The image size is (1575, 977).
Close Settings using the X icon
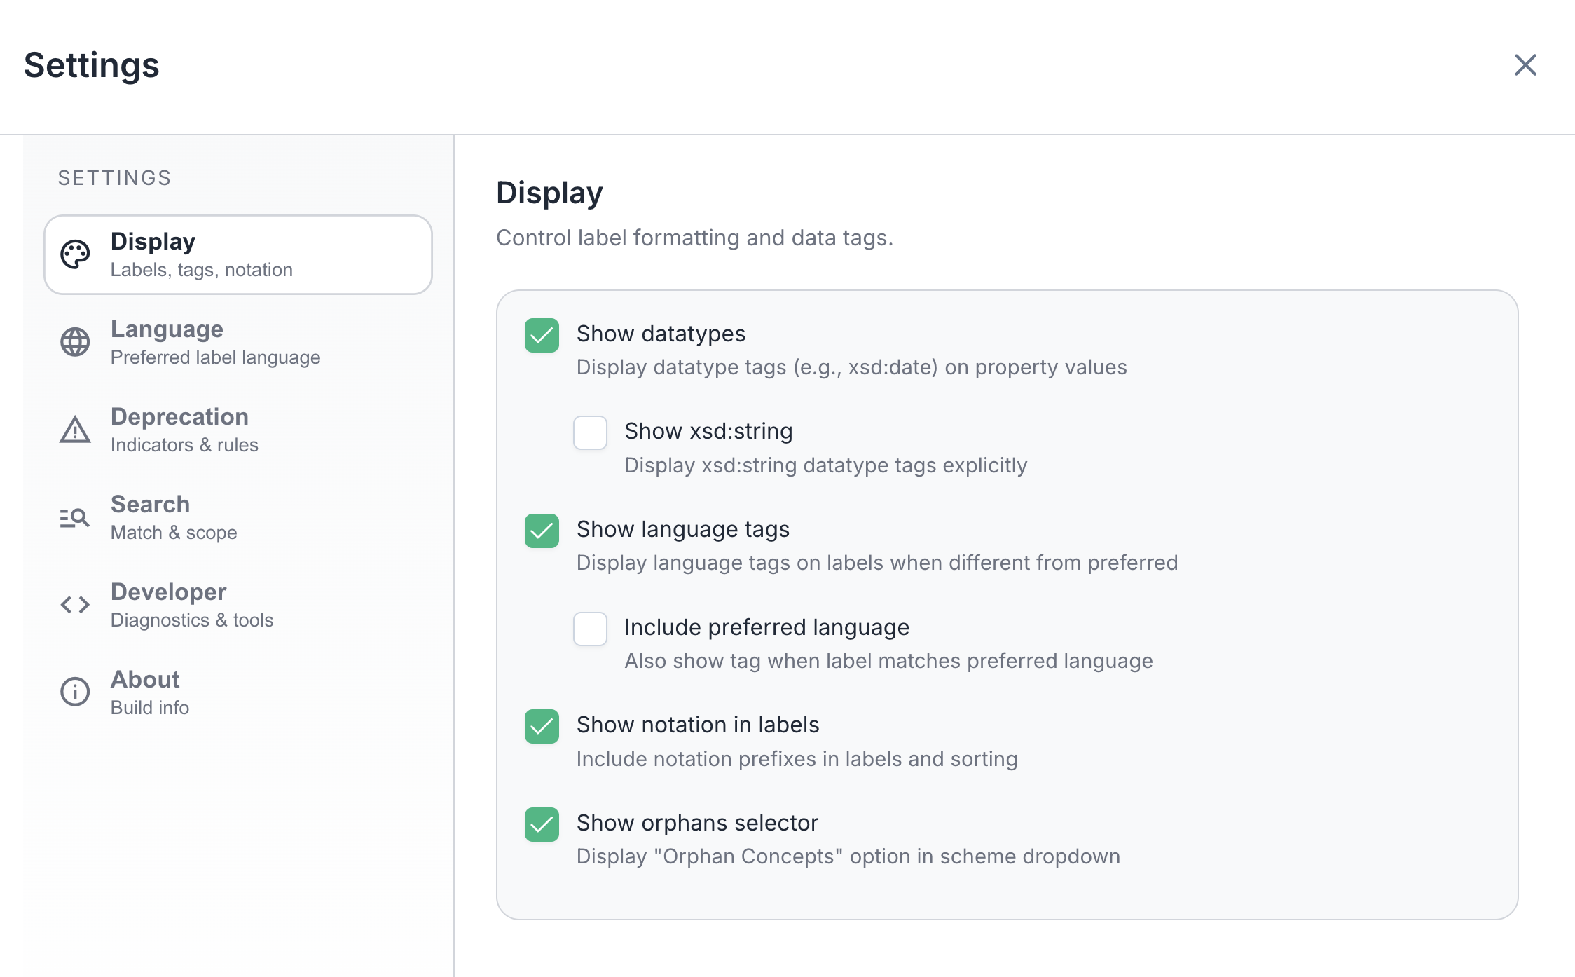click(1525, 64)
